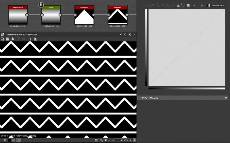Click the output connector of the Curve node
This screenshot has height=143, width=230.
click(60, 15)
